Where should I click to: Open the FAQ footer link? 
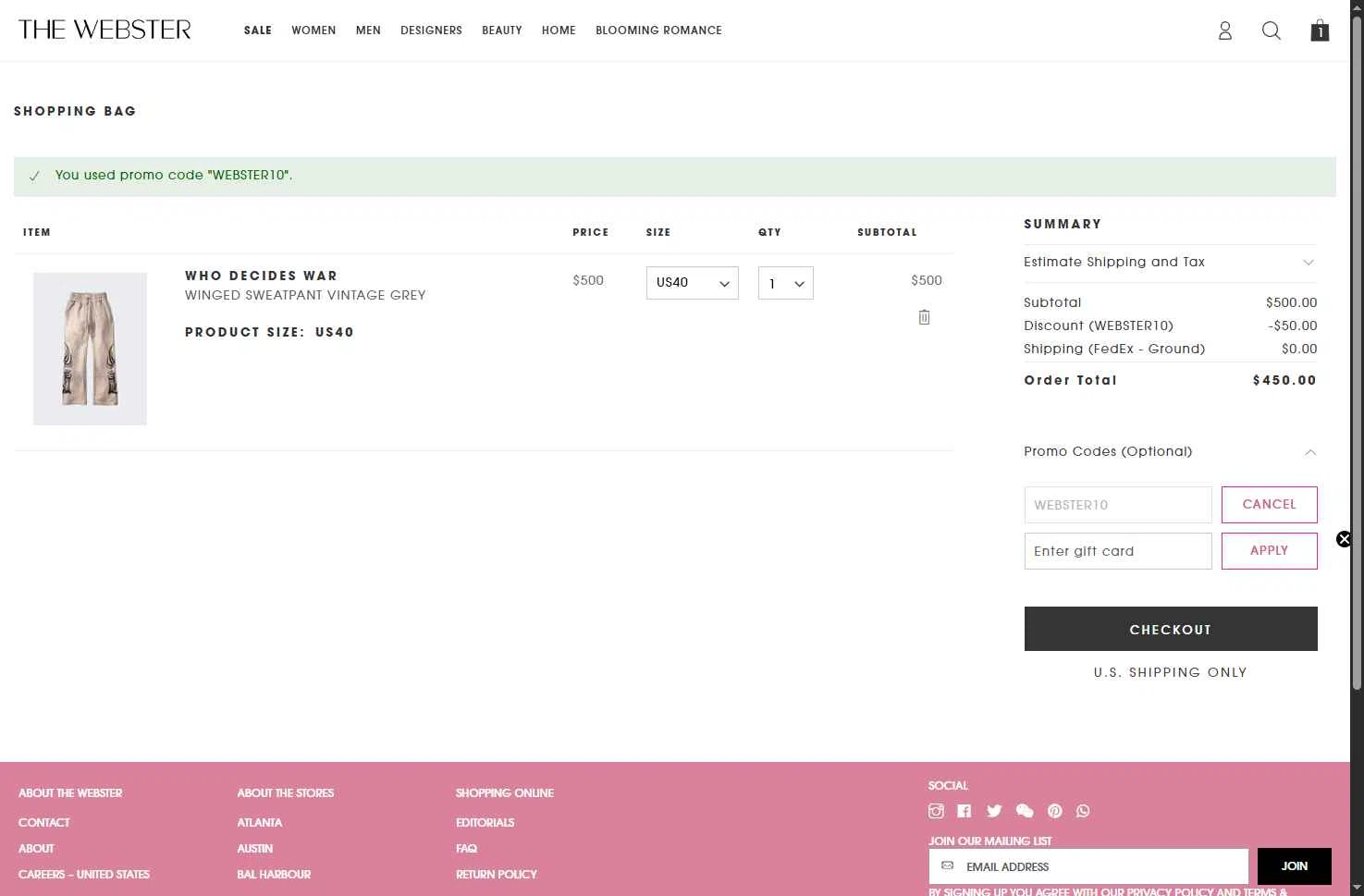tap(466, 848)
